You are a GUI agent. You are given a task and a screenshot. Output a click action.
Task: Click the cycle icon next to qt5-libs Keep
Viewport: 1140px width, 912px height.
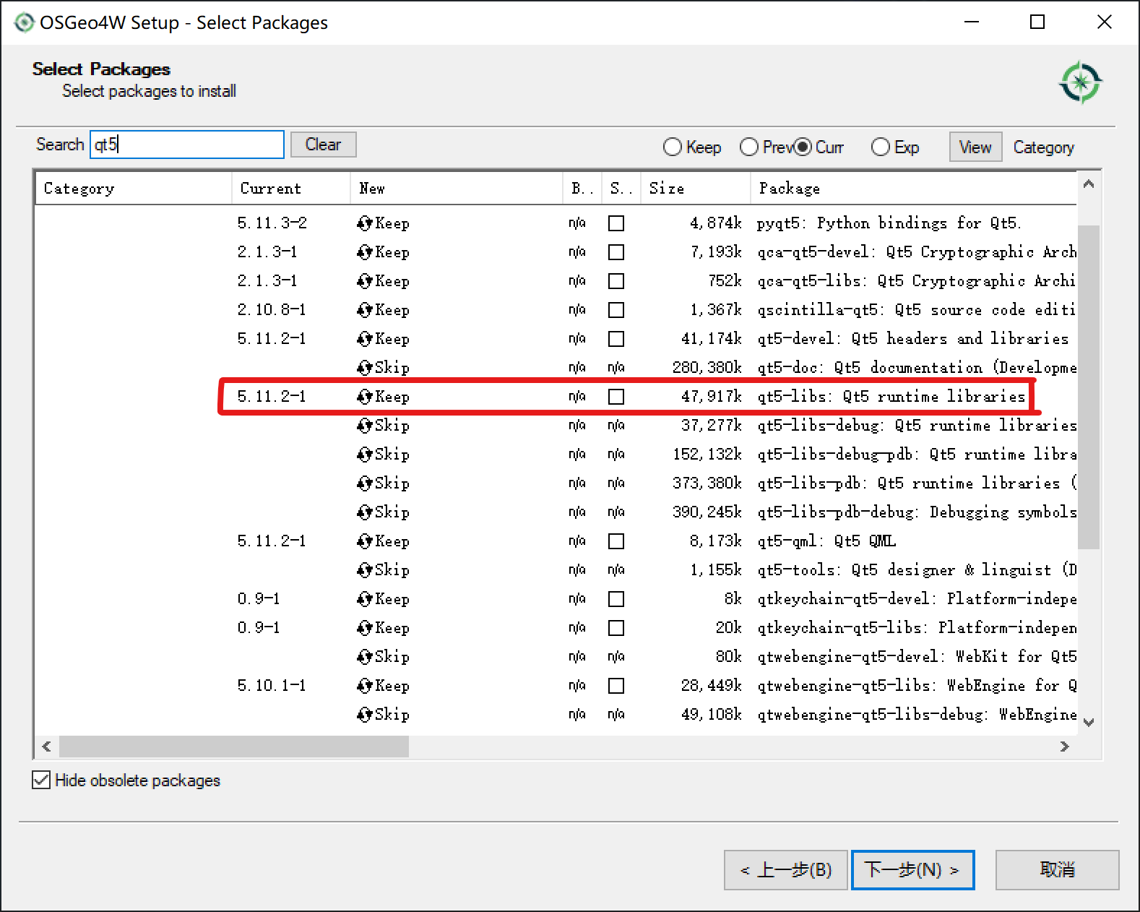point(364,397)
